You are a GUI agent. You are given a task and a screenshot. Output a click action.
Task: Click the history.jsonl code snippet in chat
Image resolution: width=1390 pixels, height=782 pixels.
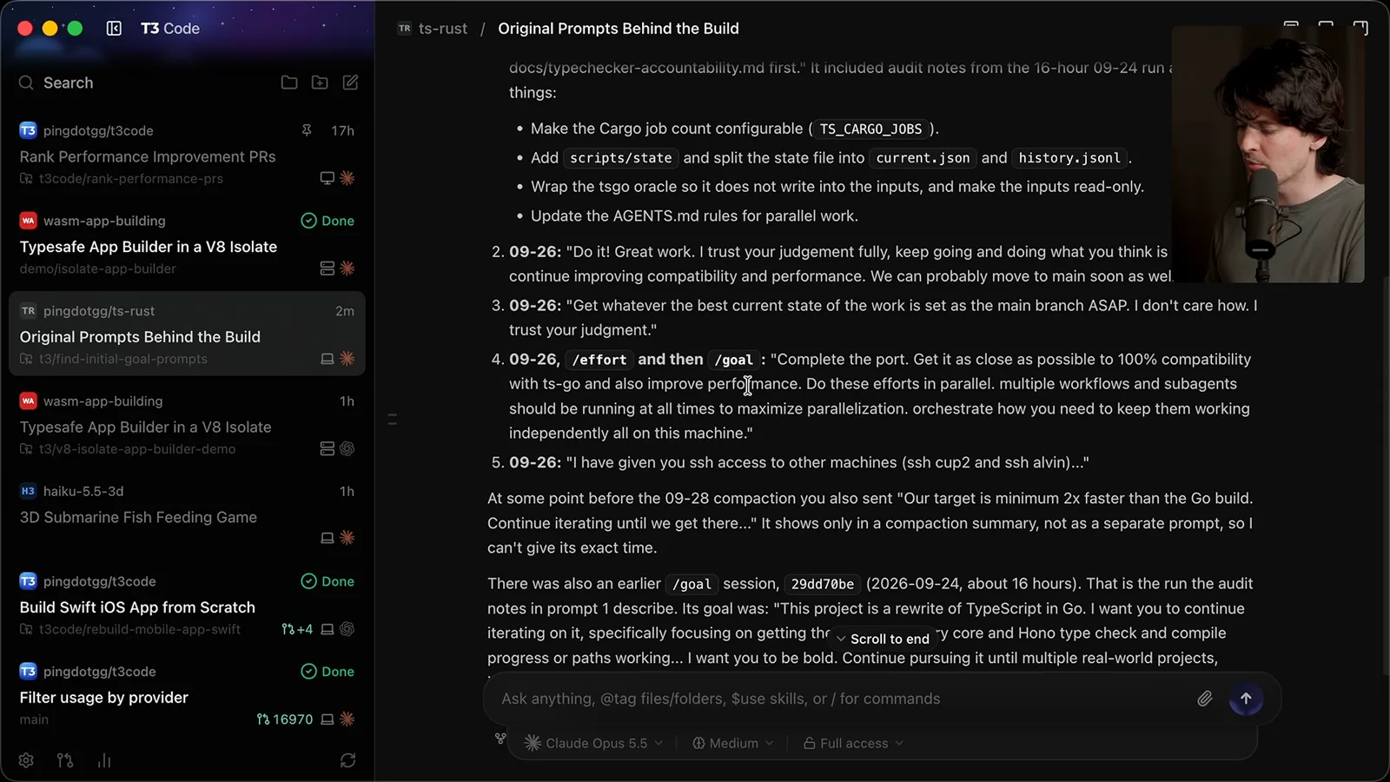pyautogui.click(x=1069, y=157)
